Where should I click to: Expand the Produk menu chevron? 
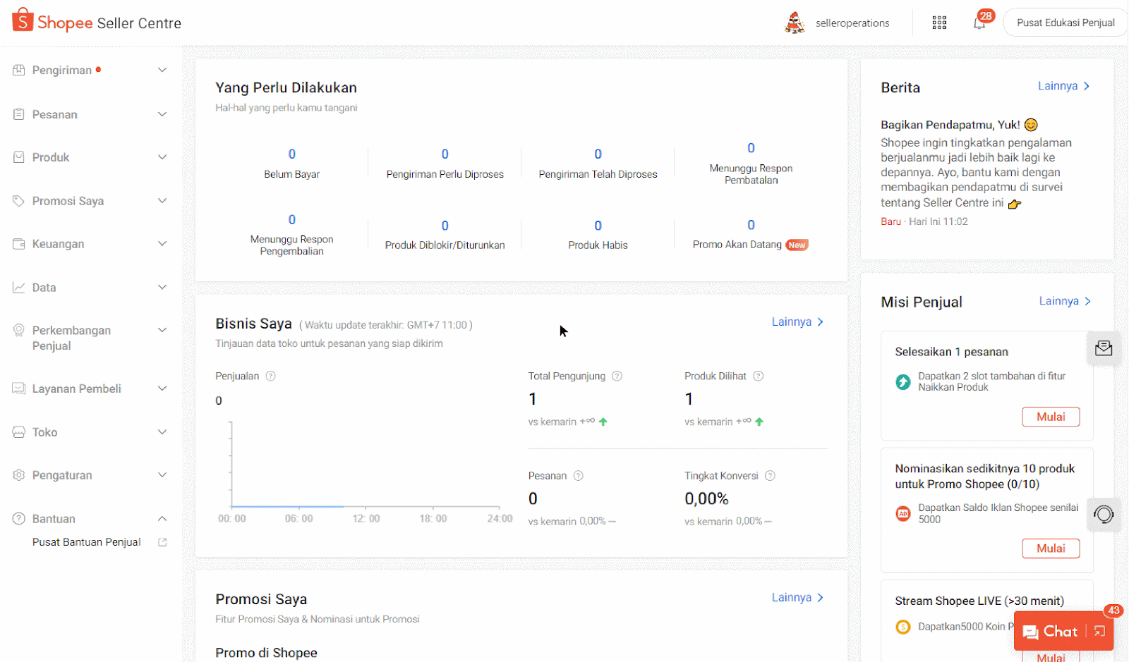click(x=162, y=157)
